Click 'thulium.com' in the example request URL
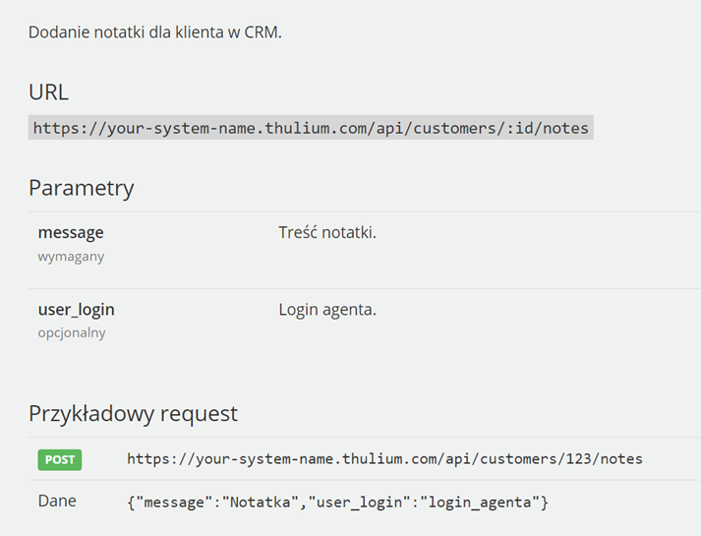Screen dimensions: 701x536 point(388,459)
